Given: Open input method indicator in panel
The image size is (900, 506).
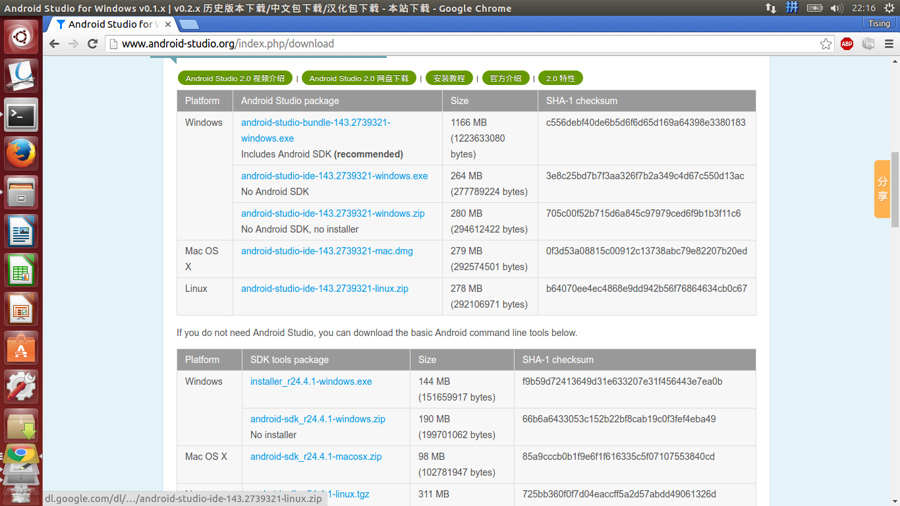Looking at the screenshot, I should pos(793,8).
